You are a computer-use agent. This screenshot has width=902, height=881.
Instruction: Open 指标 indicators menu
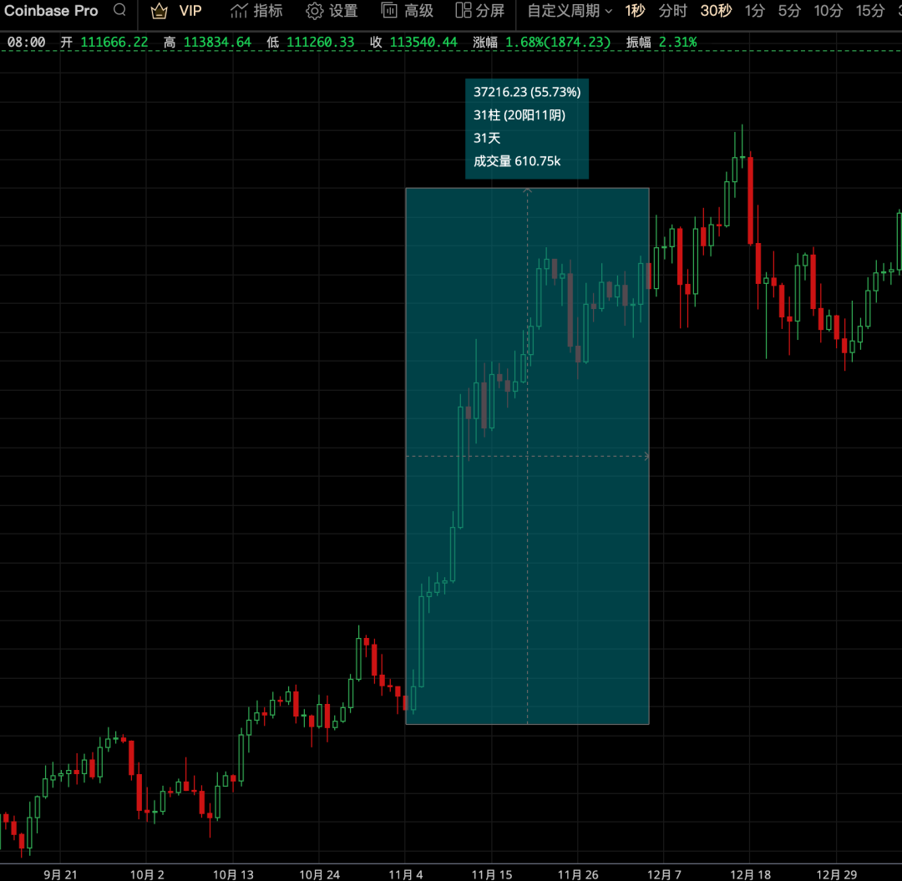(268, 11)
